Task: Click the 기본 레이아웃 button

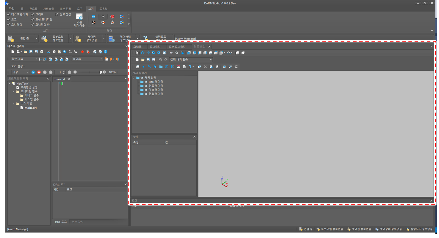Action: click(79, 20)
